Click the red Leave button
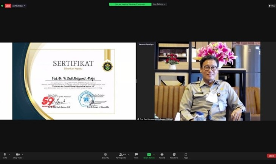Image resolution: width=276 pixels, height=164 pixels. coord(271,156)
